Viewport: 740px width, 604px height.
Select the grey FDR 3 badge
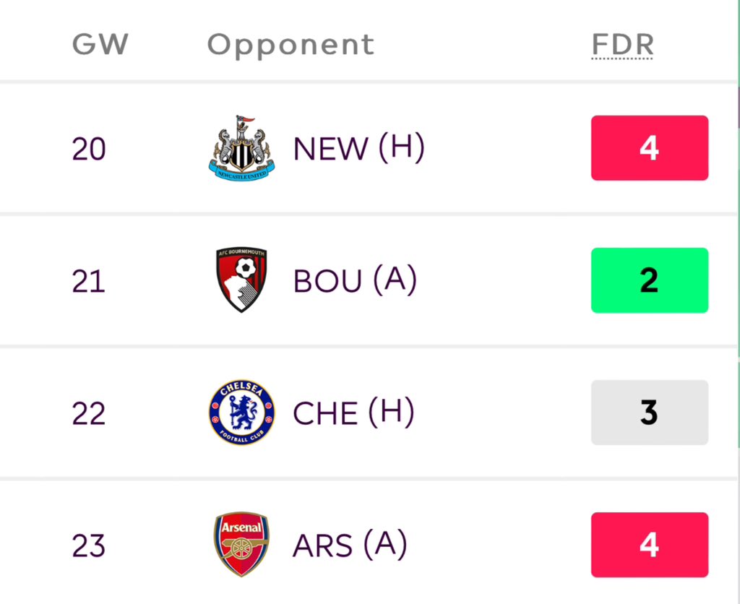click(x=650, y=413)
